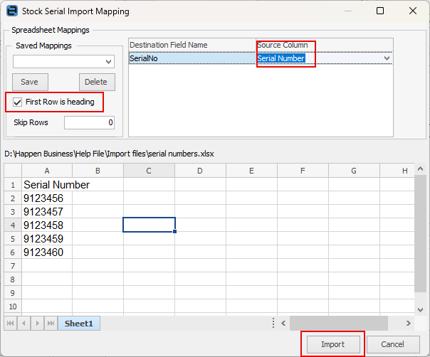Select cell A1 containing Serial Number

click(x=47, y=185)
